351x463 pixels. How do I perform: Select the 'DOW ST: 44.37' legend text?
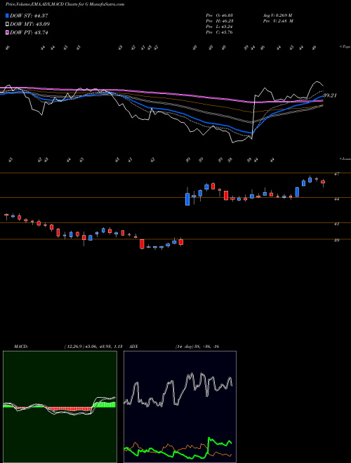click(x=29, y=15)
